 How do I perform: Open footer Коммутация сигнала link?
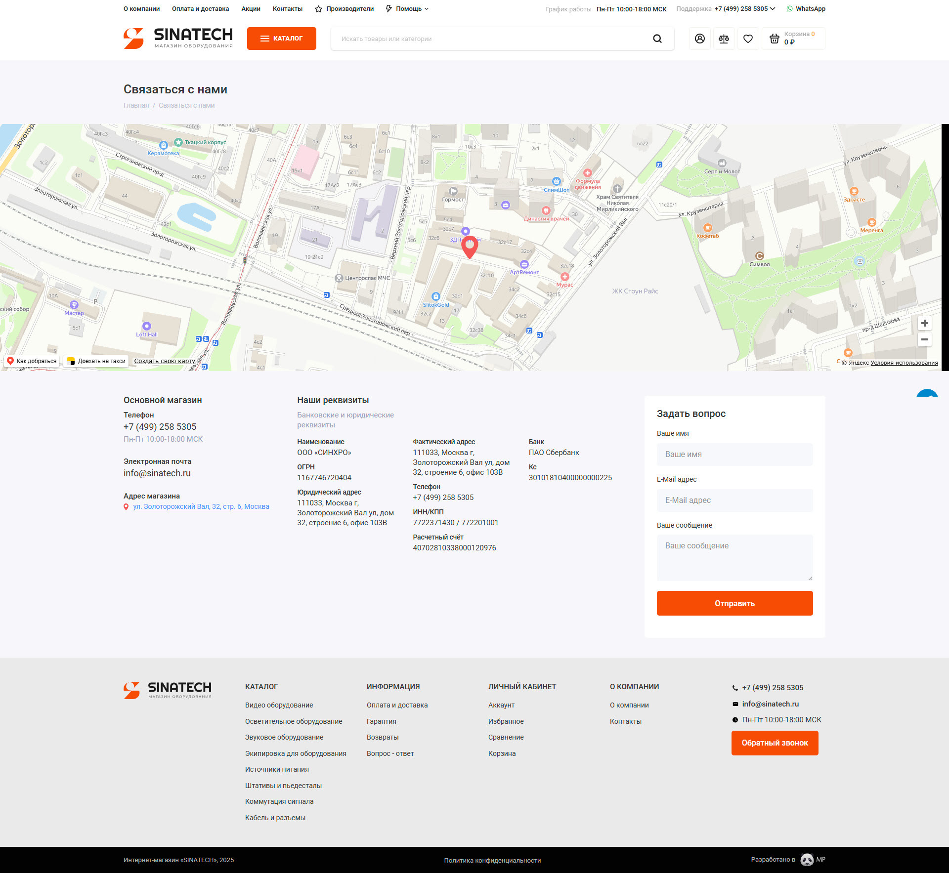[279, 801]
